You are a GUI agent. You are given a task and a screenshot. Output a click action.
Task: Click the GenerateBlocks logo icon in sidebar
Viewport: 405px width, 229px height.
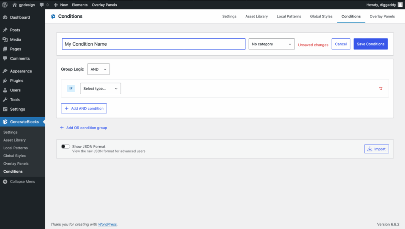(5, 122)
